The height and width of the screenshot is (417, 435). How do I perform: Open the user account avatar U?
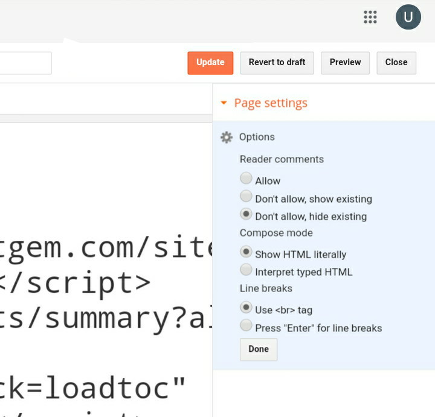[x=408, y=17]
